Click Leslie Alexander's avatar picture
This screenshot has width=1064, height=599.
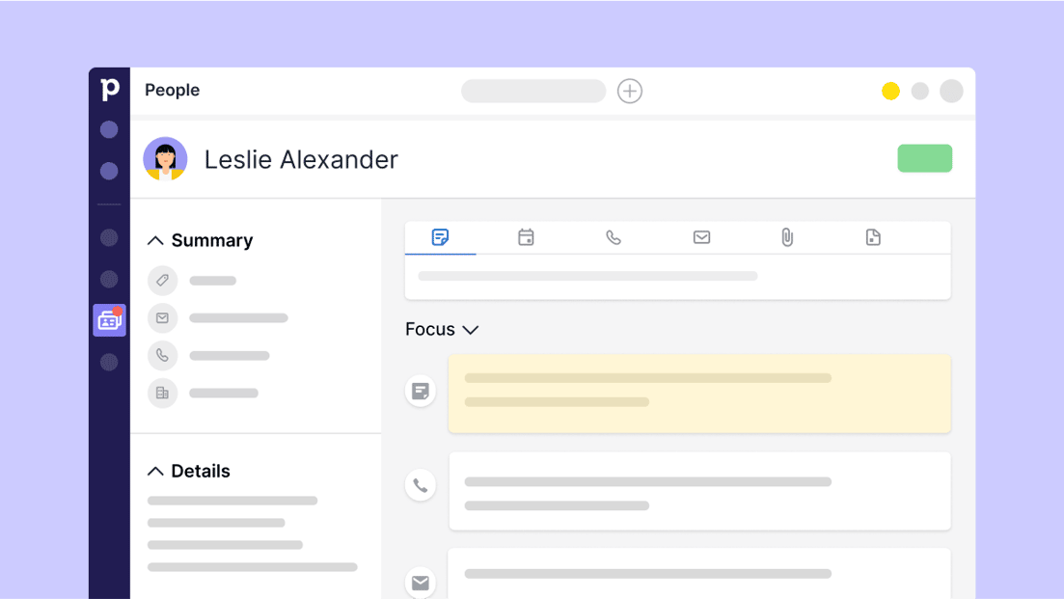(x=165, y=159)
